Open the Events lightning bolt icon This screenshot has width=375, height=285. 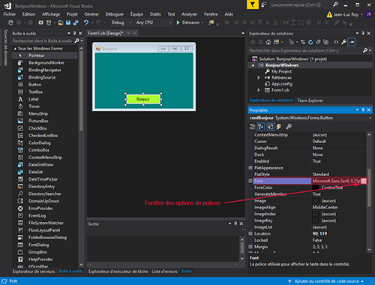pyautogui.click(x=279, y=127)
